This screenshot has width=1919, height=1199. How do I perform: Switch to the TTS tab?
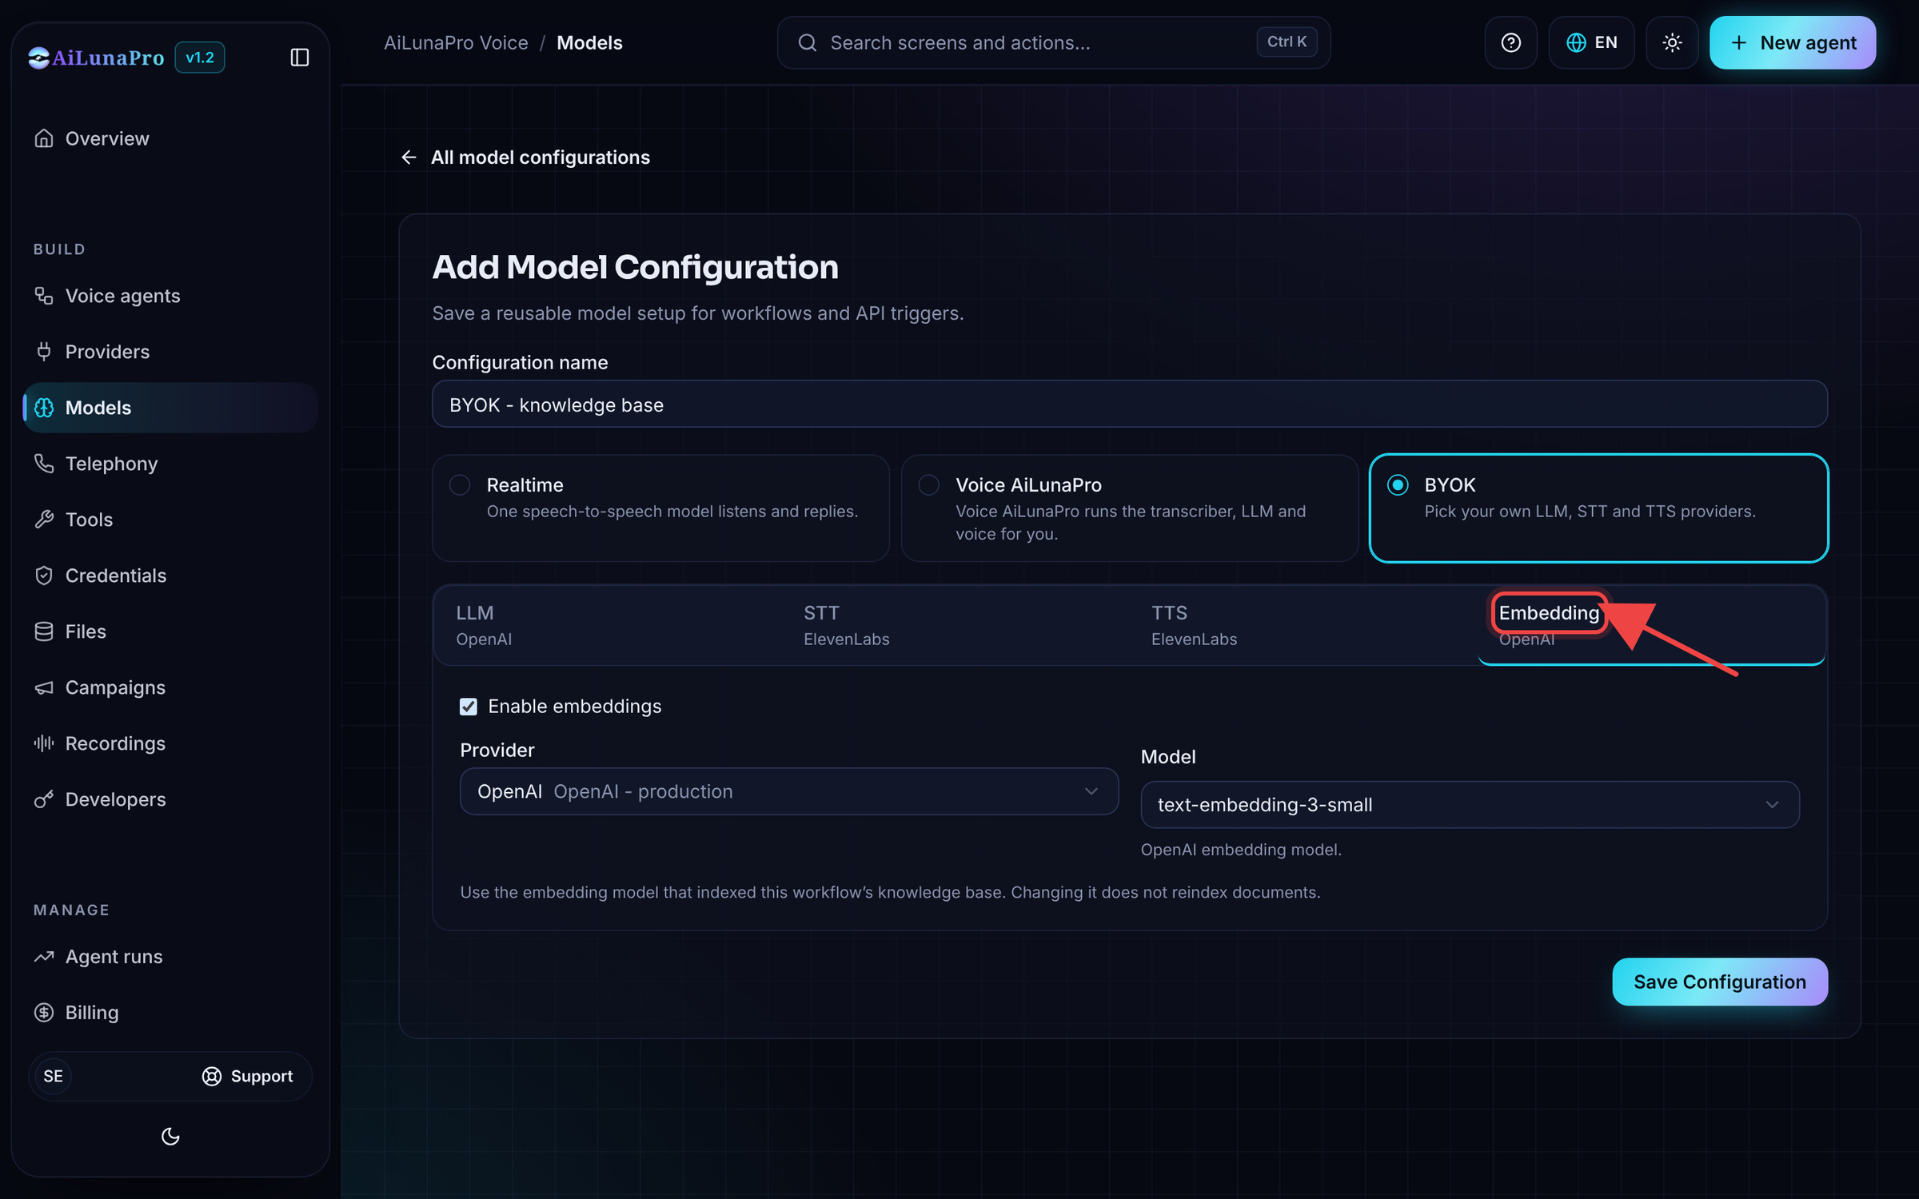pyautogui.click(x=1303, y=625)
